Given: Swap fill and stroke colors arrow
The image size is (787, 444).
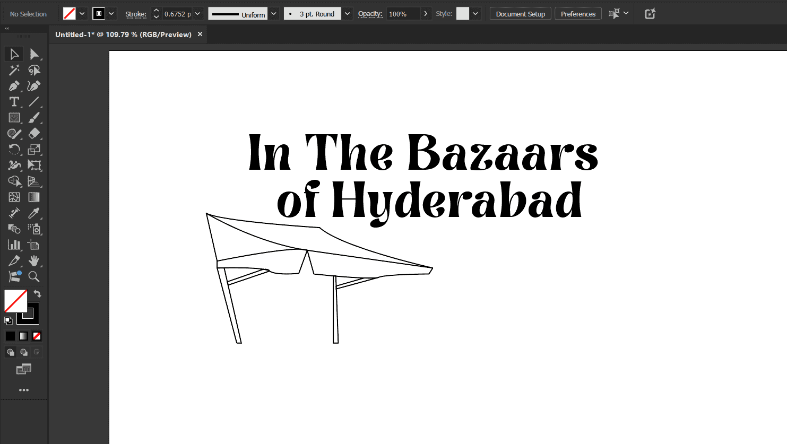Looking at the screenshot, I should tap(37, 293).
